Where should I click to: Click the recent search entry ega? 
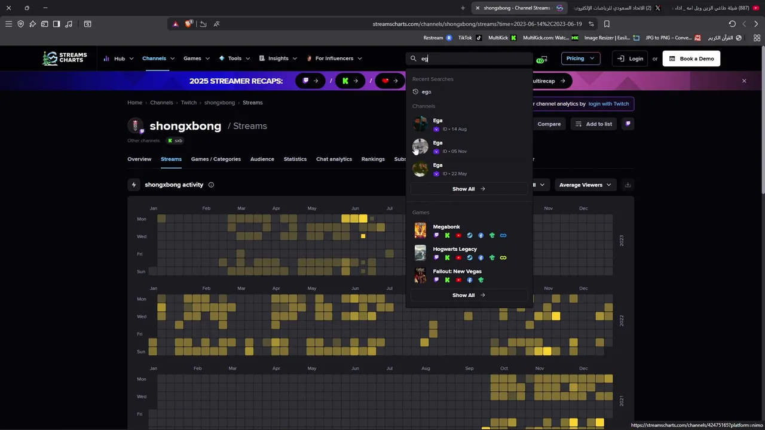[x=426, y=91]
